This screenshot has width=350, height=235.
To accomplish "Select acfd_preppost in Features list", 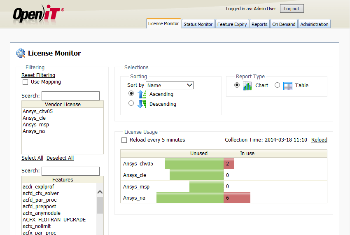I will click(59, 207).
